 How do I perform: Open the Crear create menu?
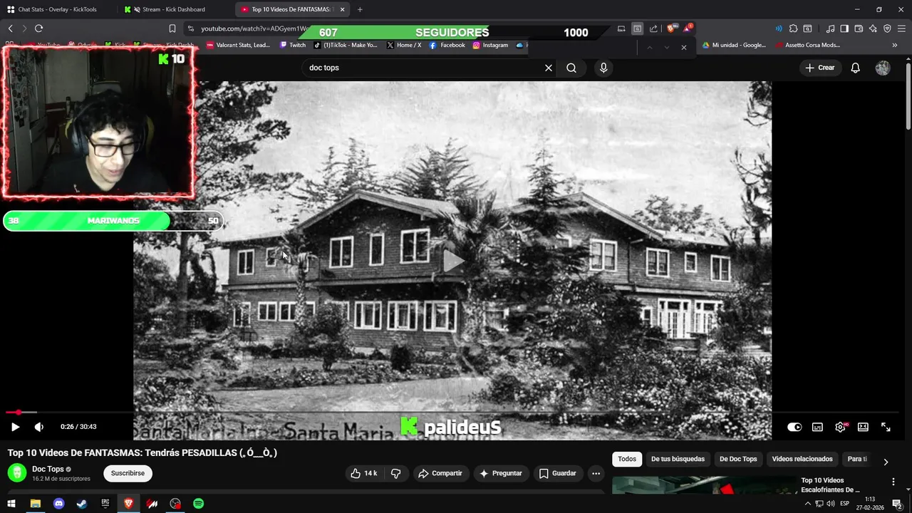820,68
